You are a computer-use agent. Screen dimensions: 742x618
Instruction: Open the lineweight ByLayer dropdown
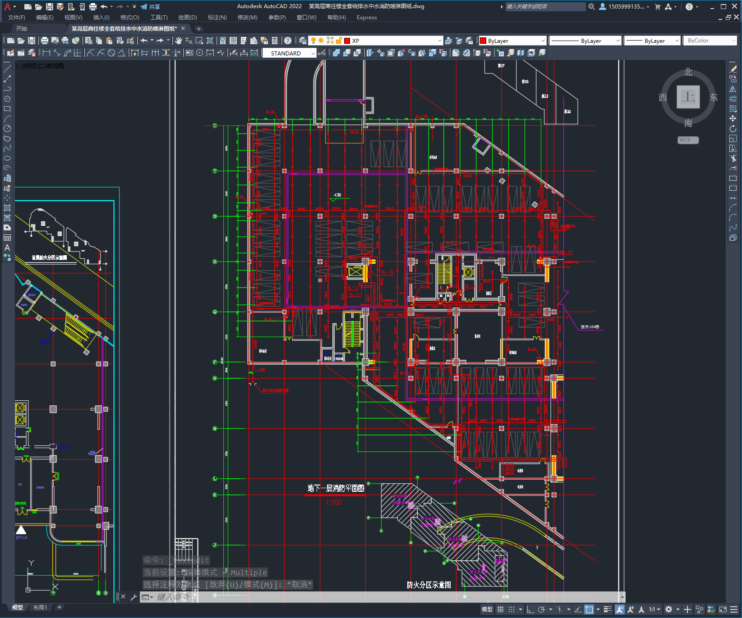(x=652, y=41)
